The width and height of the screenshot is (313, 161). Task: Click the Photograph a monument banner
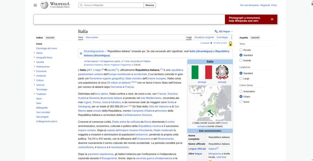pyautogui.click(x=251, y=19)
